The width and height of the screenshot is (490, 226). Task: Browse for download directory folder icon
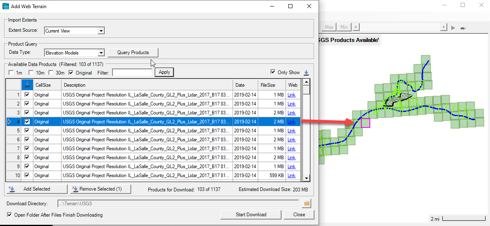coord(307,204)
